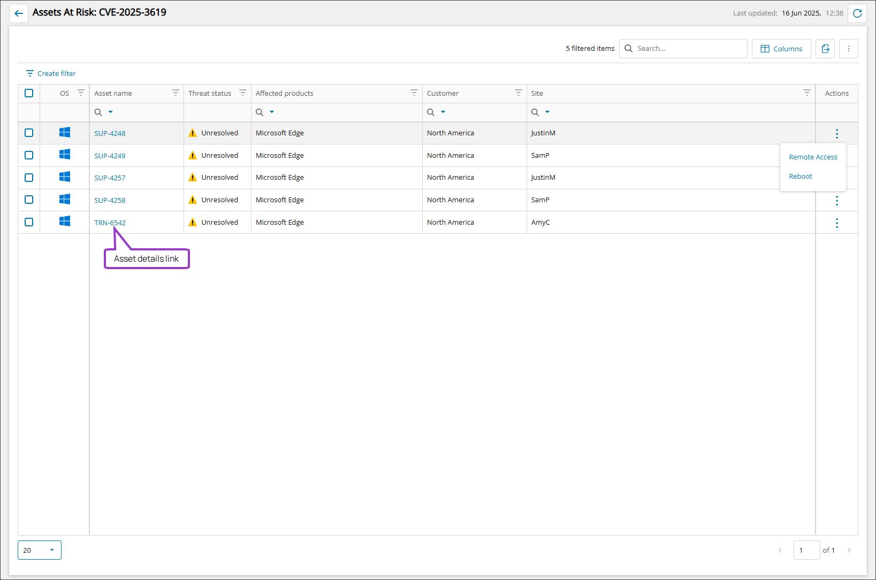The image size is (876, 580).
Task: Refresh the assets list
Action: pyautogui.click(x=857, y=13)
